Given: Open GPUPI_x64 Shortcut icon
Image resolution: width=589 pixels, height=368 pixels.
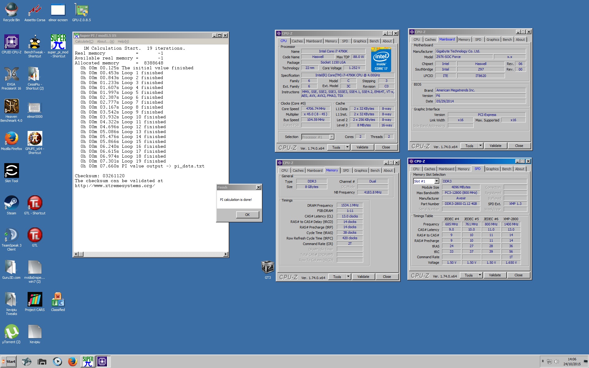Looking at the screenshot, I should point(35,143).
